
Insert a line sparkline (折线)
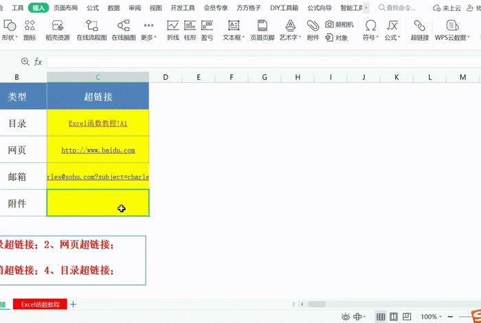(x=173, y=30)
